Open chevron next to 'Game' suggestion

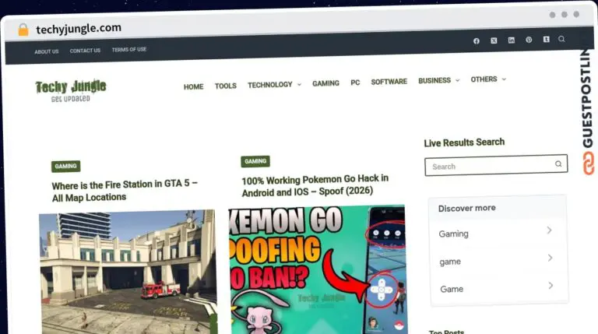coord(551,285)
